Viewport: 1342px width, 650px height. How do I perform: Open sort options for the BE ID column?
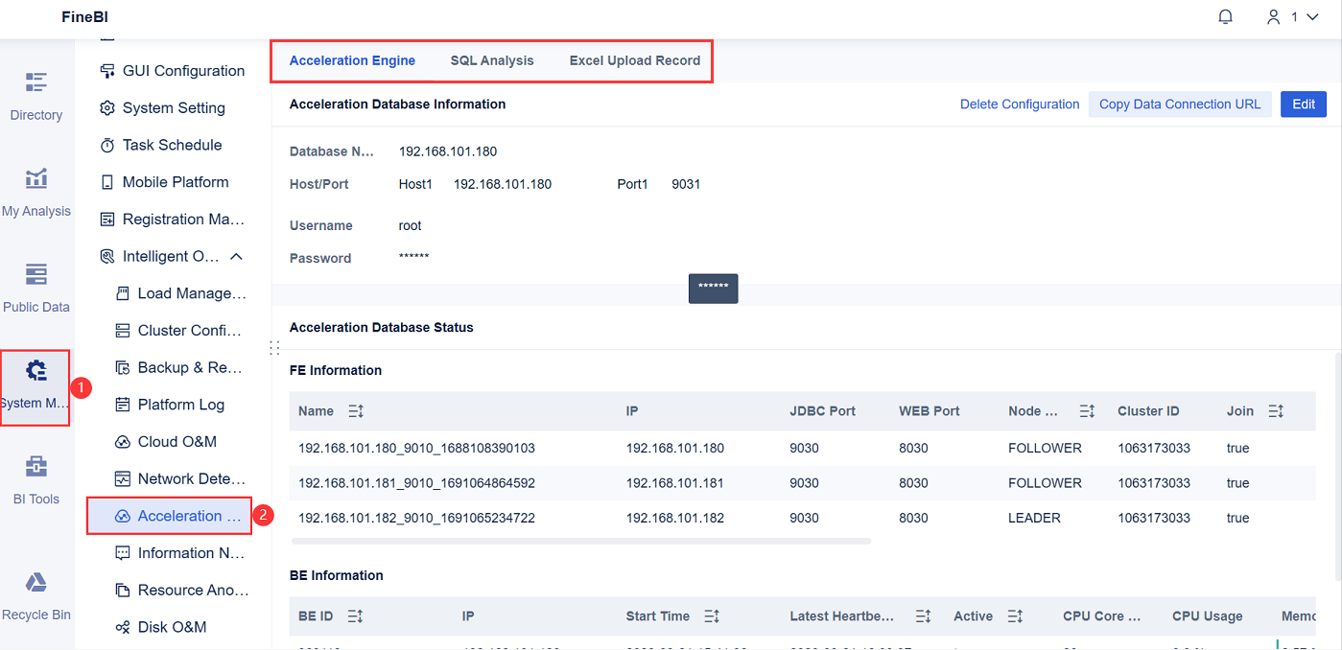point(354,615)
